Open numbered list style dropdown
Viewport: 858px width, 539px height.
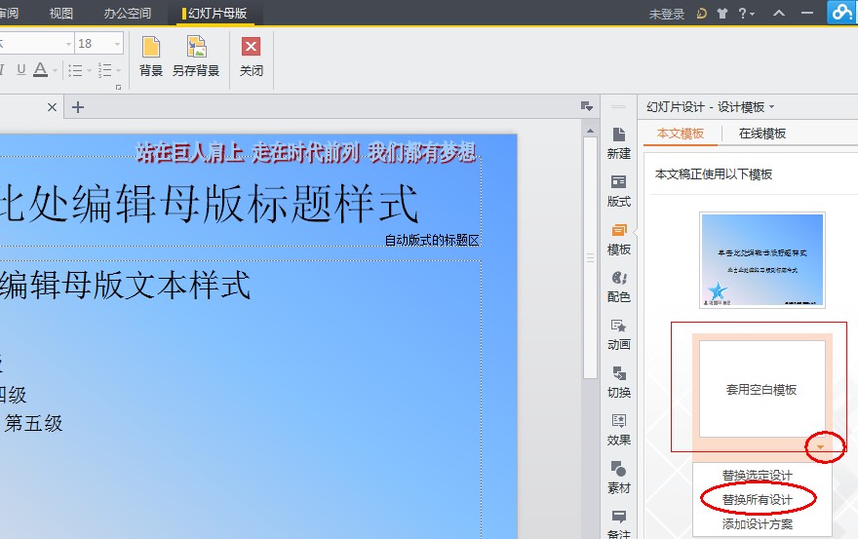click(118, 70)
